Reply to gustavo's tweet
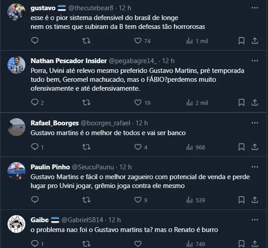268x248 pixels. (x=35, y=41)
